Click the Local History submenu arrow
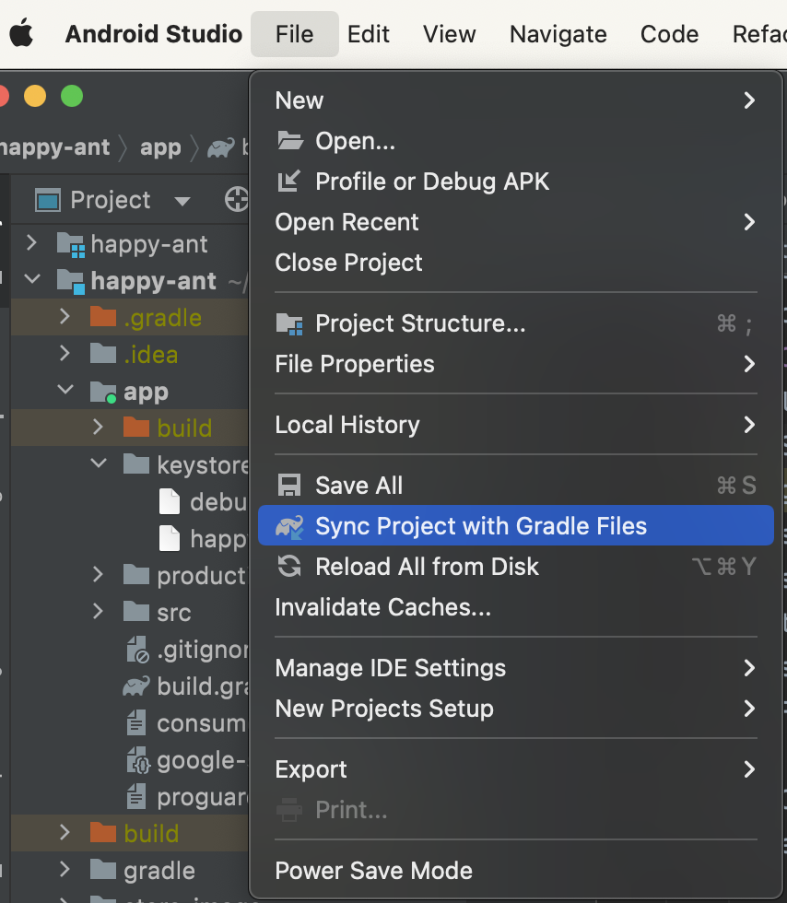Screen dimensions: 787x903 [x=749, y=425]
